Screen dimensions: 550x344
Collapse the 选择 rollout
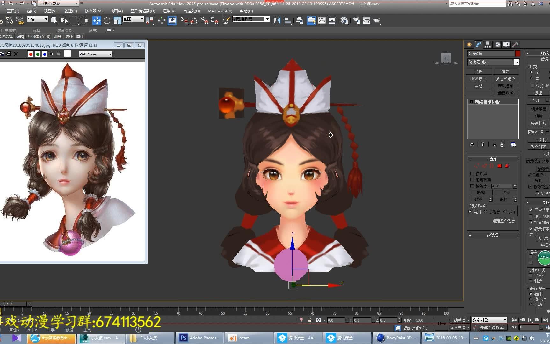[470, 159]
